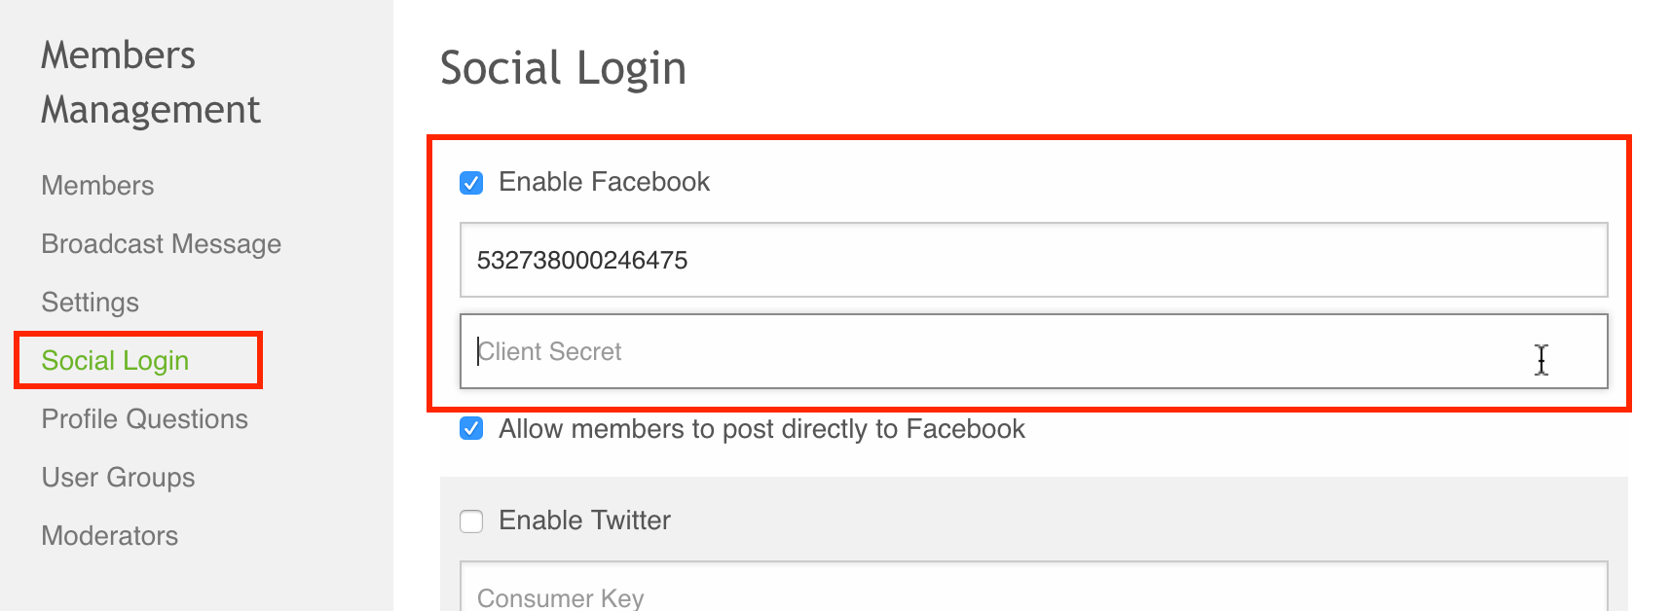The width and height of the screenshot is (1671, 611).
Task: Navigate to User Groups
Action: click(x=118, y=478)
